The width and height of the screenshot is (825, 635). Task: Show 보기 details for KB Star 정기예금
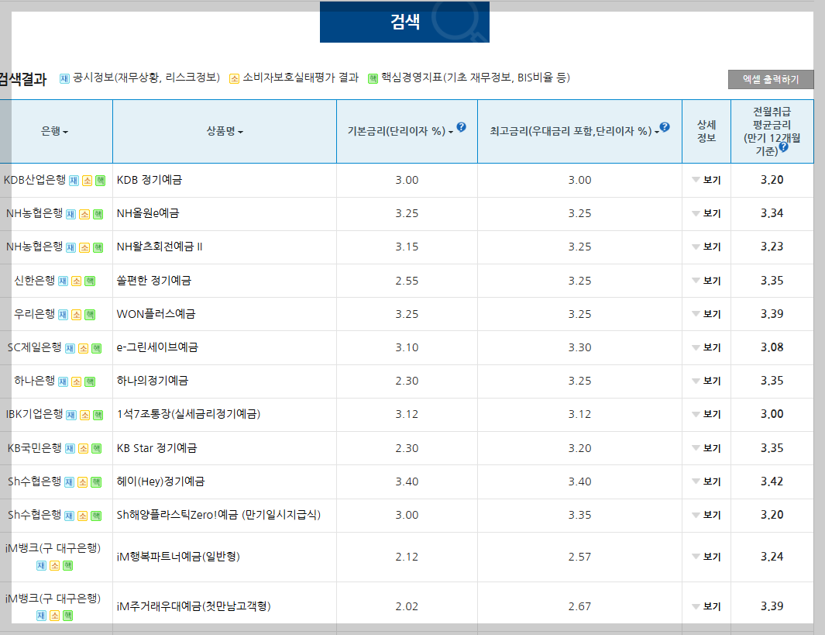click(x=706, y=448)
